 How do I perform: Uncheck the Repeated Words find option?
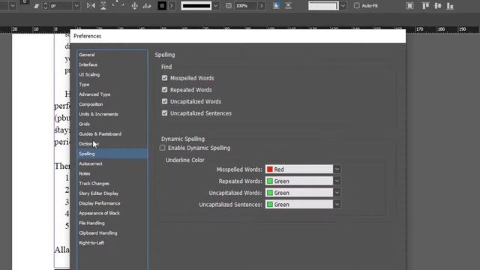(x=165, y=90)
